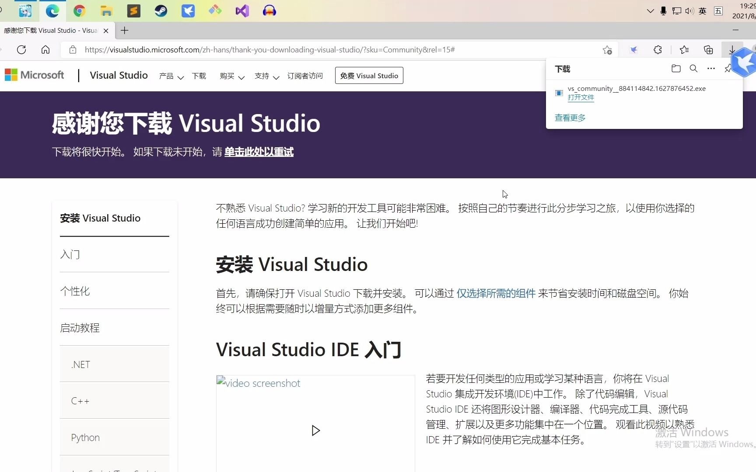Expand the 支持 dropdown menu
Viewport: 756px width, 472px height.
pos(267,76)
